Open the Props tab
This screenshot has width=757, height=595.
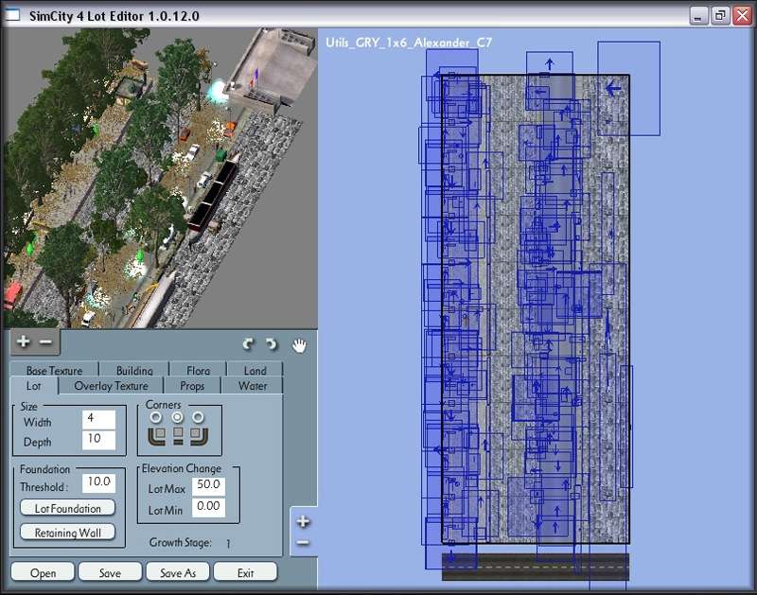(x=192, y=386)
